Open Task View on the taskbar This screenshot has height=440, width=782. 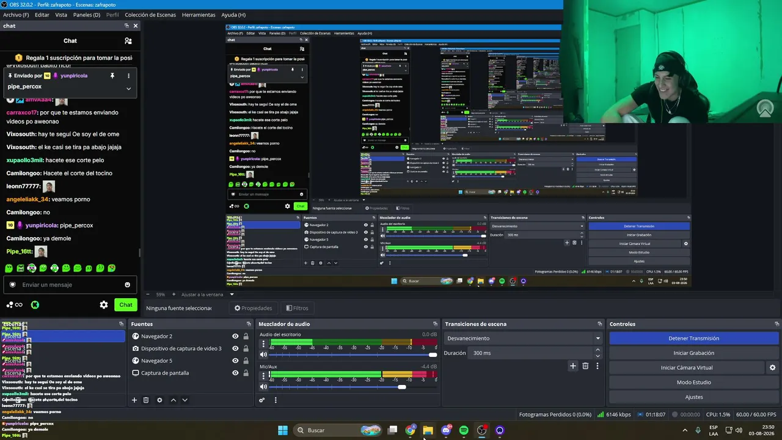pyautogui.click(x=393, y=430)
